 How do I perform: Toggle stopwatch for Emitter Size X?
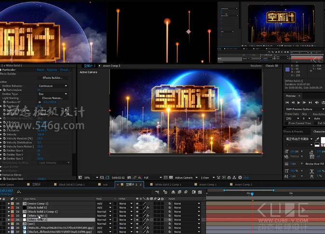click(4, 151)
